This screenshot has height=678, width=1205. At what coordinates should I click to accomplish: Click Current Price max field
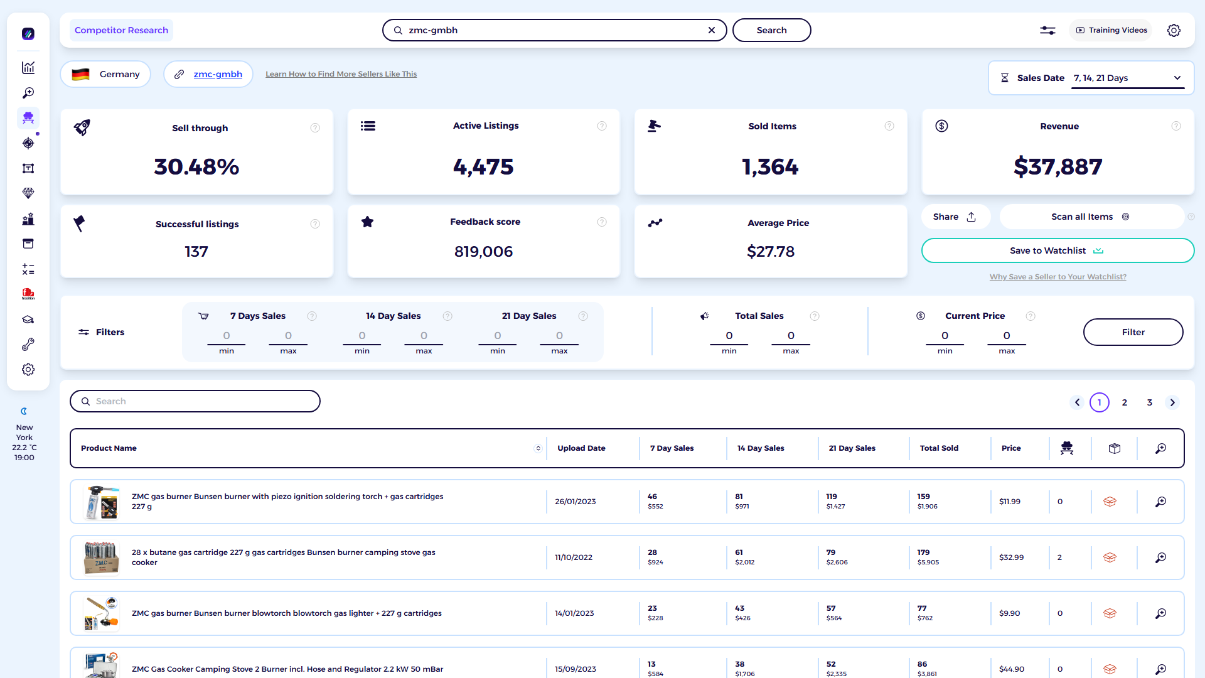[1007, 336]
